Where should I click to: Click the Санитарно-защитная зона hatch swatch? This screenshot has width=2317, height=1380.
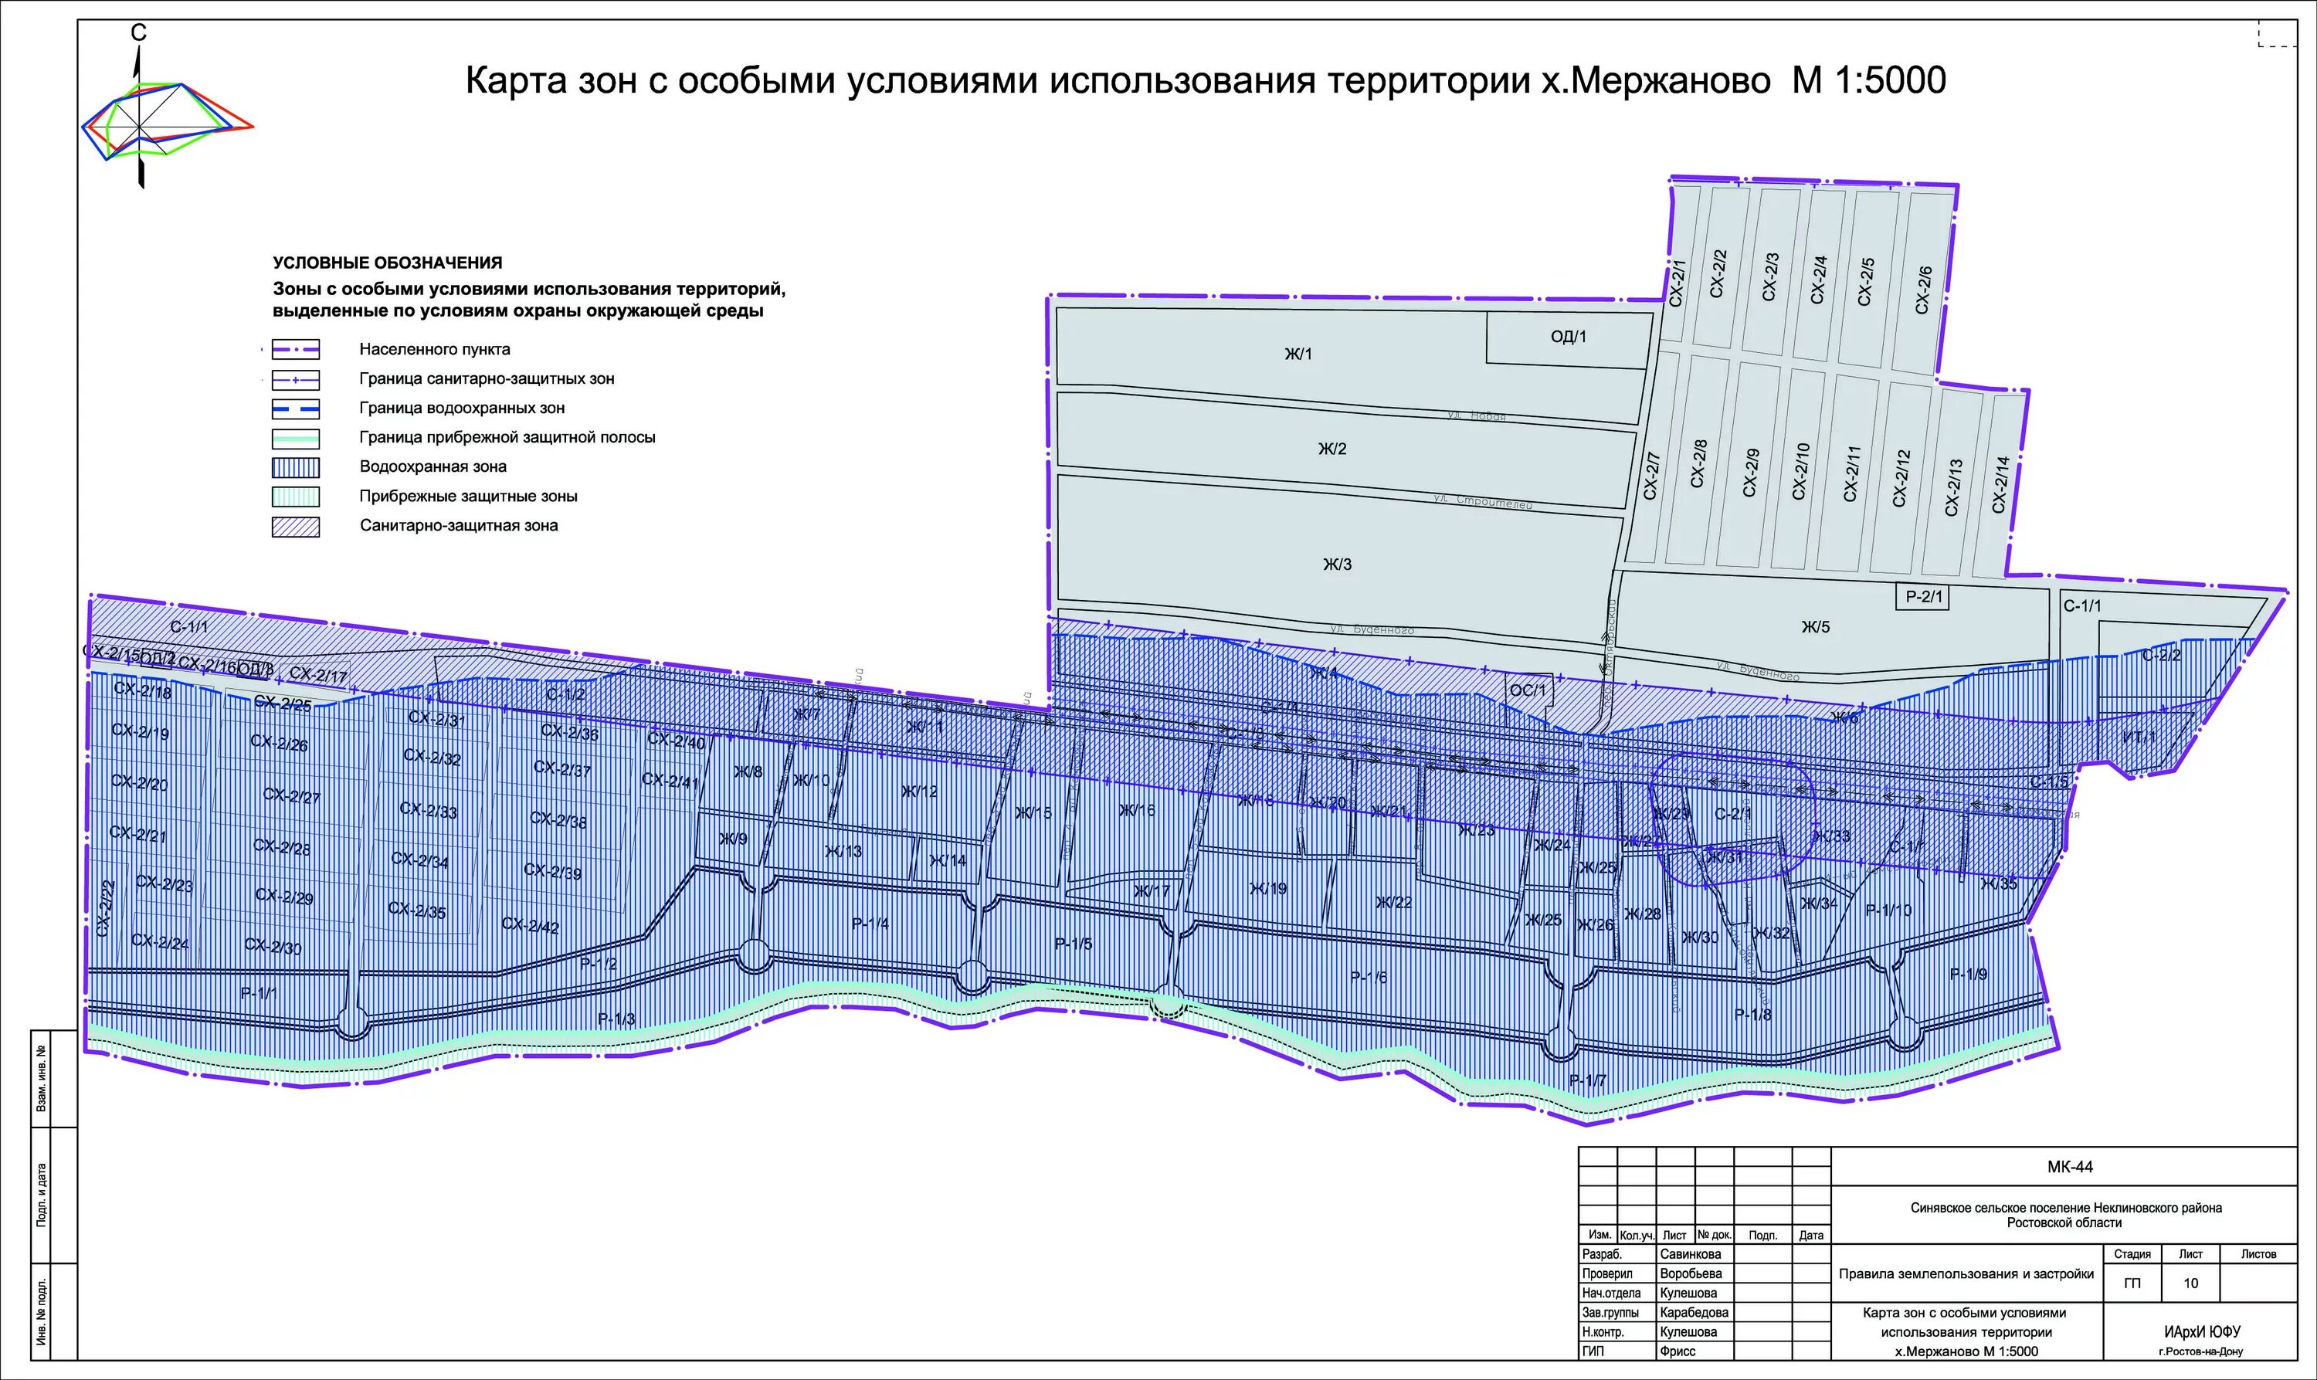tap(296, 527)
